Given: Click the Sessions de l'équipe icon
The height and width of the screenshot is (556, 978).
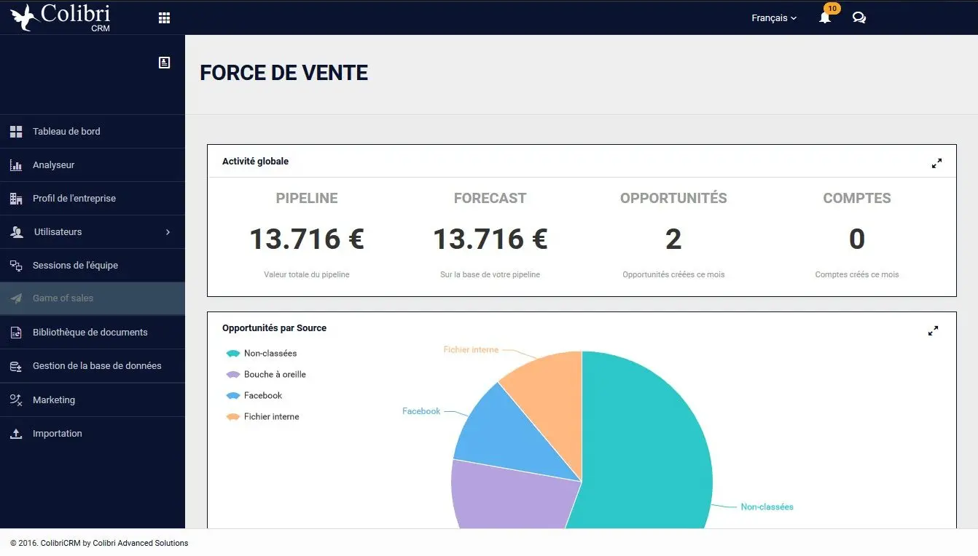Looking at the screenshot, I should (15, 266).
